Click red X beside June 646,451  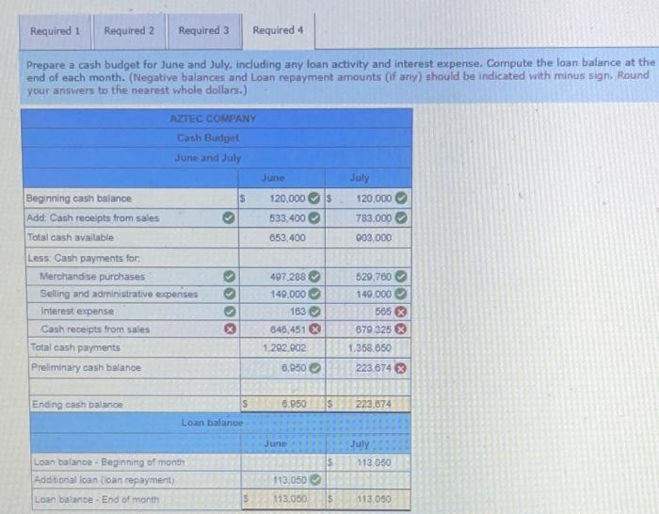click(x=314, y=329)
